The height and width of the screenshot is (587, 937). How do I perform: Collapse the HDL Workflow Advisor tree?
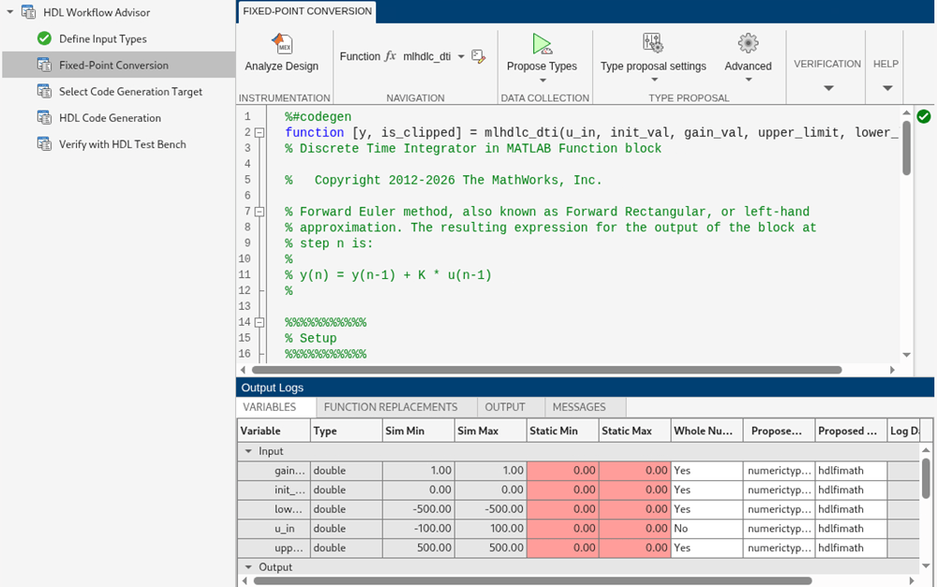[10, 12]
